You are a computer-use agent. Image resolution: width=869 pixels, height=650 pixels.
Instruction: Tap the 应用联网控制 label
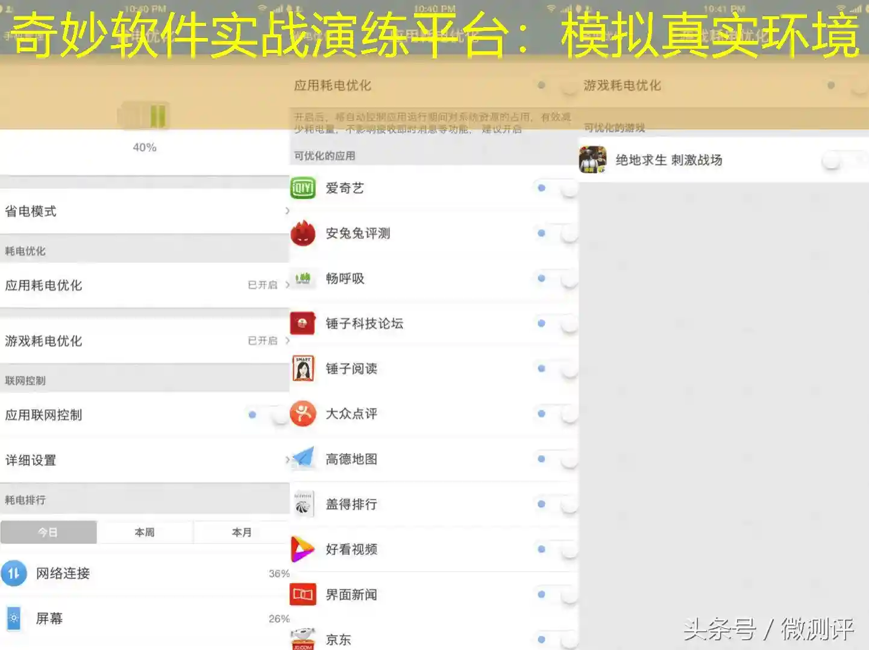(x=43, y=415)
